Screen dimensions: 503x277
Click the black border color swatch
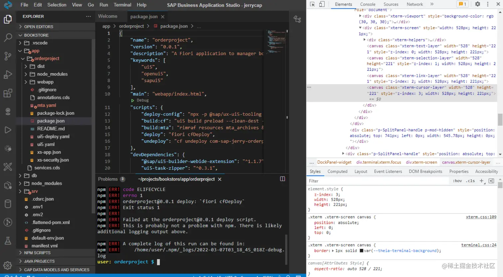[x=361, y=251]
